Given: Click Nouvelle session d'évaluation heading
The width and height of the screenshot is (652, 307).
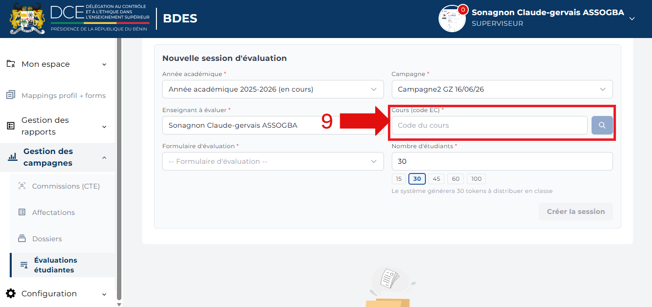Looking at the screenshot, I should coord(224,58).
